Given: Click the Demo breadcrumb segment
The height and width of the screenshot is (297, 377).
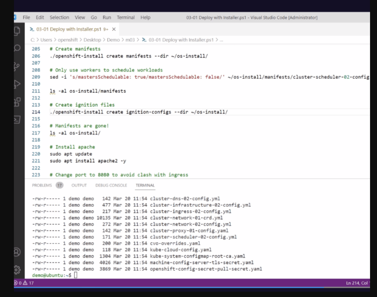Looking at the screenshot, I should pos(113,40).
